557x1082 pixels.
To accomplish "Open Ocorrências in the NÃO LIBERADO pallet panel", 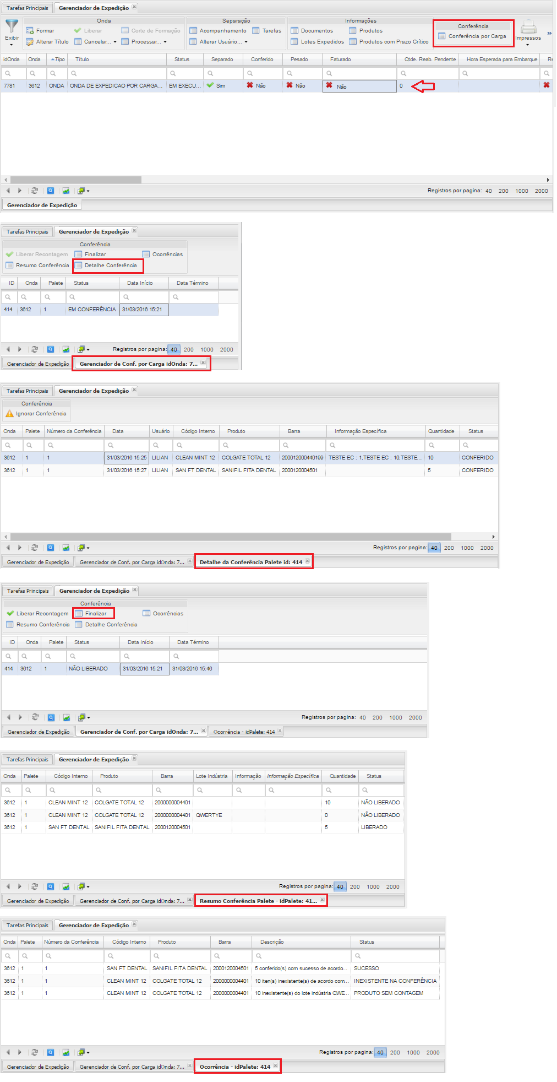I will 163,614.
